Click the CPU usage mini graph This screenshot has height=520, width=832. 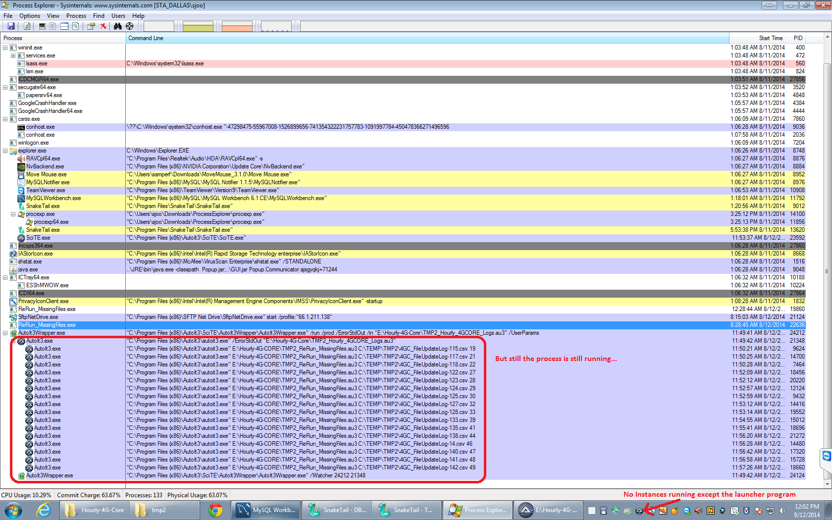tap(159, 26)
